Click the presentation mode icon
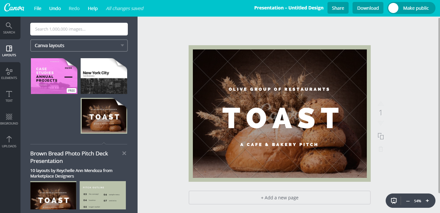The width and height of the screenshot is (440, 213). (x=394, y=201)
